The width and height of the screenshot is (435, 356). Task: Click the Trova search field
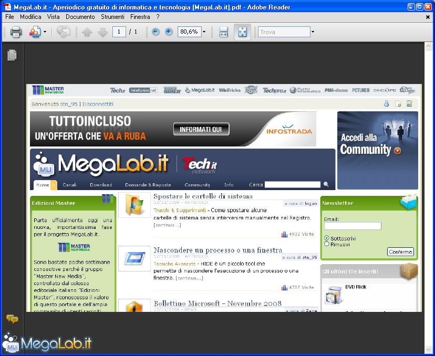pos(284,32)
